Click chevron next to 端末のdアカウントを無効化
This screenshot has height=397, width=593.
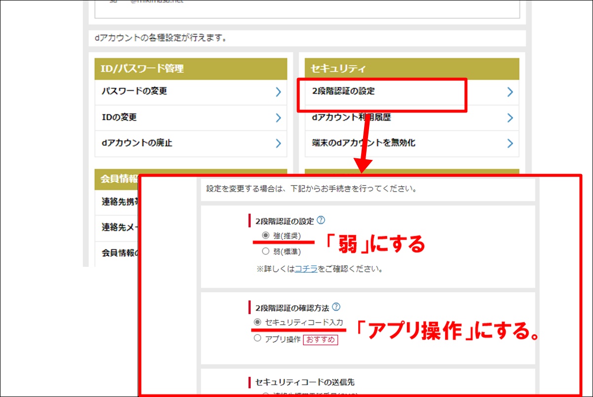coord(510,144)
